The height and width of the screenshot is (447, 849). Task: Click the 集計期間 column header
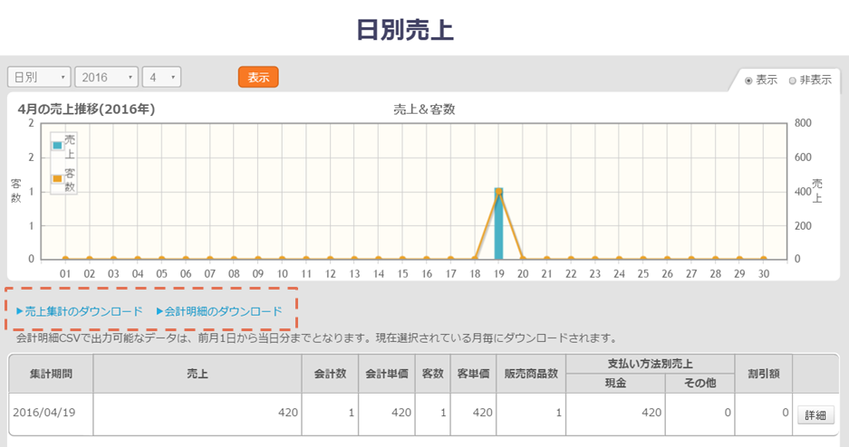click(51, 374)
